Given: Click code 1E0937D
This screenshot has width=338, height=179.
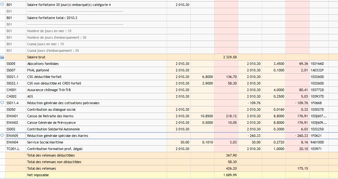Looking at the screenshot, I should pyautogui.click(x=317, y=96).
